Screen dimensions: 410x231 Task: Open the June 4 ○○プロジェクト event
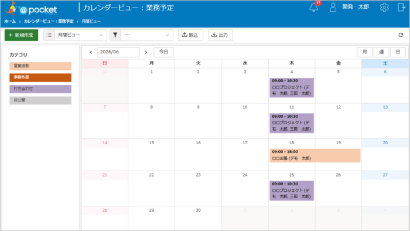point(292,87)
